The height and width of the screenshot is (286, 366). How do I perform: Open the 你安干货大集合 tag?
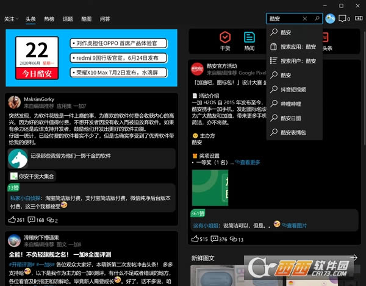pyautogui.click(x=32, y=176)
